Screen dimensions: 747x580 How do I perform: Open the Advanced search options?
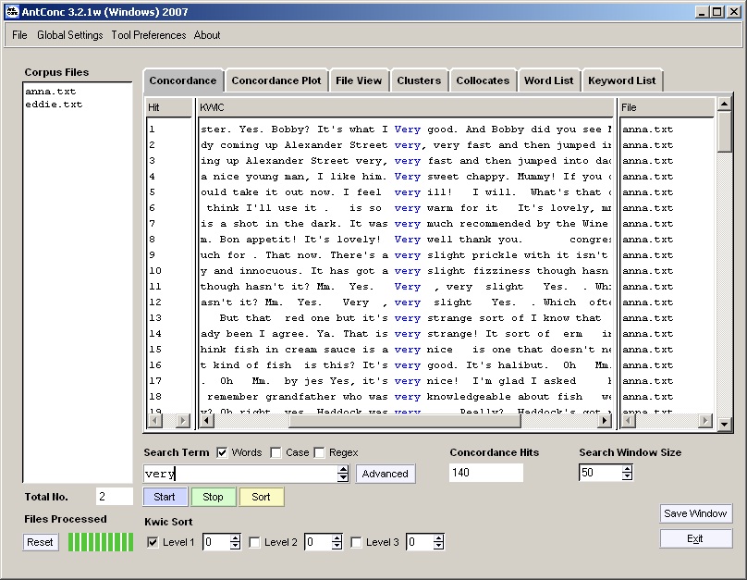click(x=385, y=474)
